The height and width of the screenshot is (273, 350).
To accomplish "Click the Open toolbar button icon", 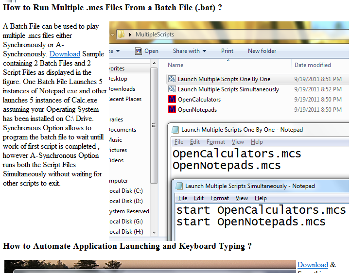I will [x=139, y=51].
